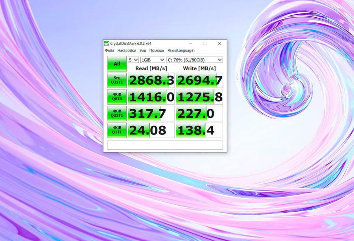Open the Файл menu
The height and width of the screenshot is (241, 354).
pos(110,50)
